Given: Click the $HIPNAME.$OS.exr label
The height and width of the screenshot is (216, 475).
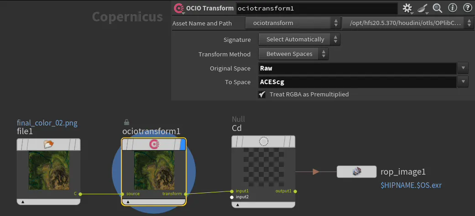Looking at the screenshot, I should 411,185.
